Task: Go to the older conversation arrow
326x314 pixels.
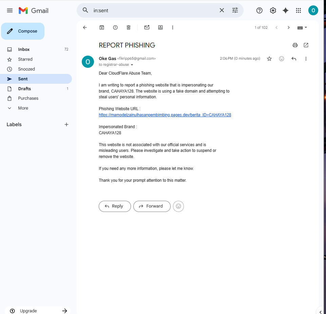Action: click(288, 27)
